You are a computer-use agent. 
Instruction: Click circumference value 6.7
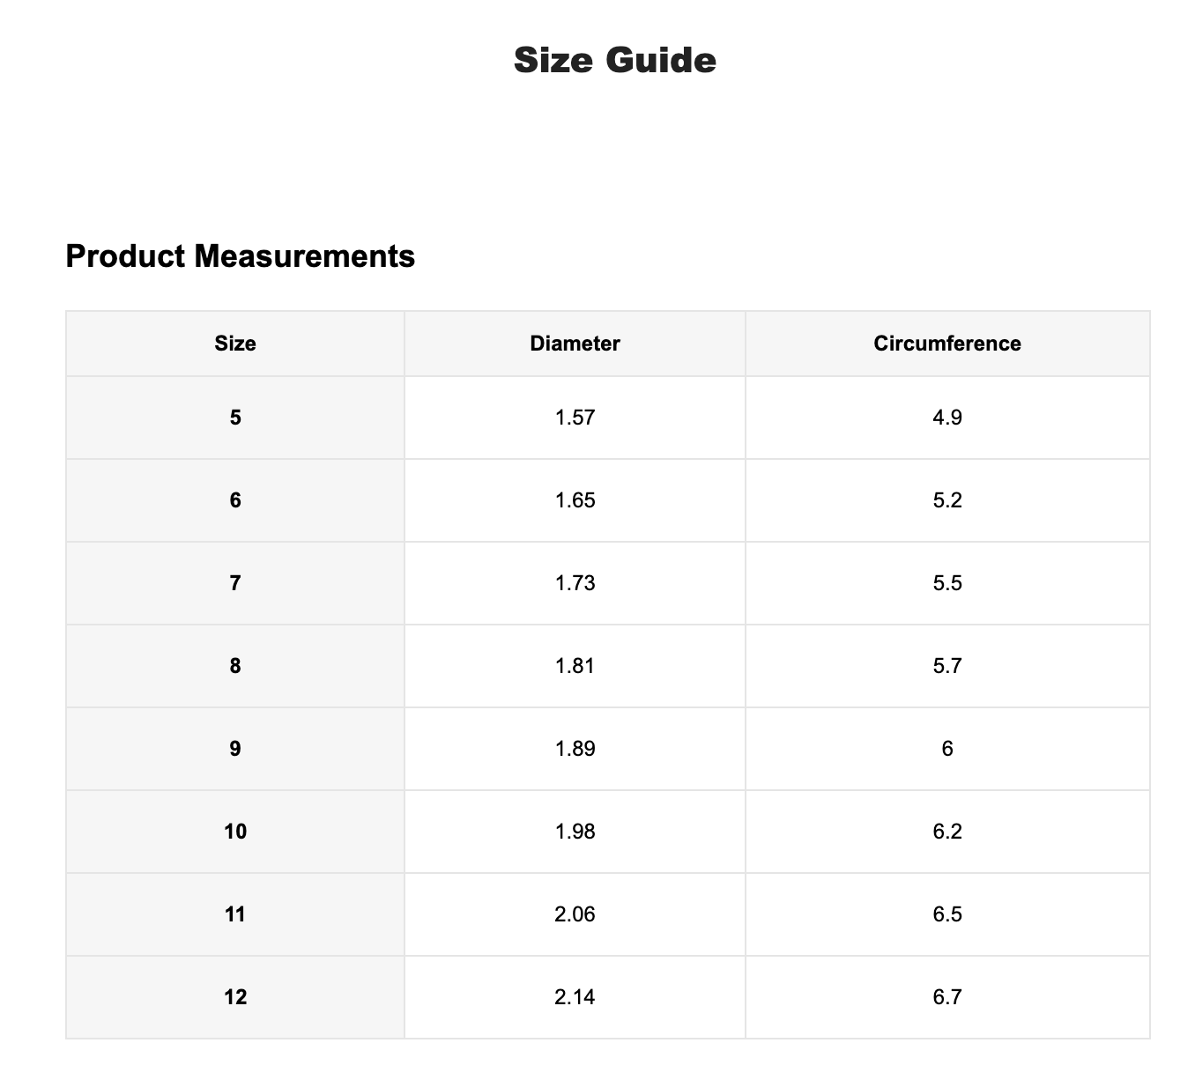coord(947,997)
